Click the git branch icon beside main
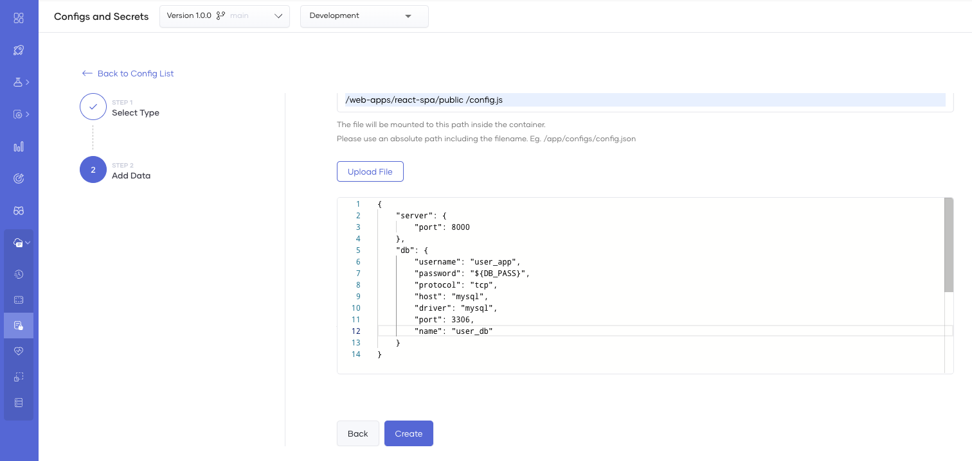This screenshot has width=972, height=461. [221, 16]
